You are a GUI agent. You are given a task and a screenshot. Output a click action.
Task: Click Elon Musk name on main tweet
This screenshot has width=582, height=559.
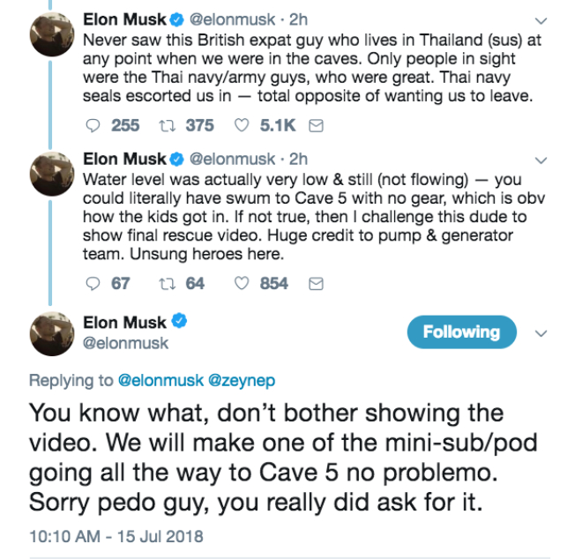click(x=123, y=321)
